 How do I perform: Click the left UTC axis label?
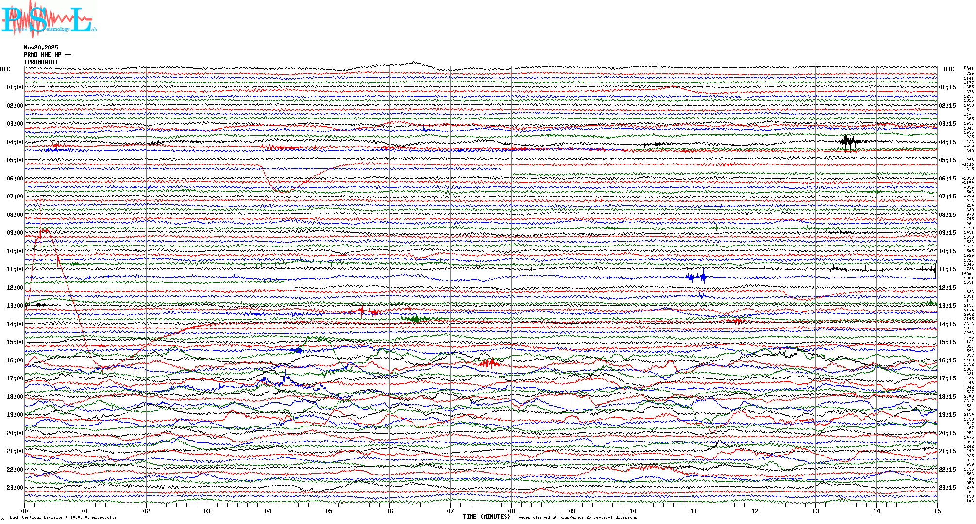pyautogui.click(x=5, y=69)
